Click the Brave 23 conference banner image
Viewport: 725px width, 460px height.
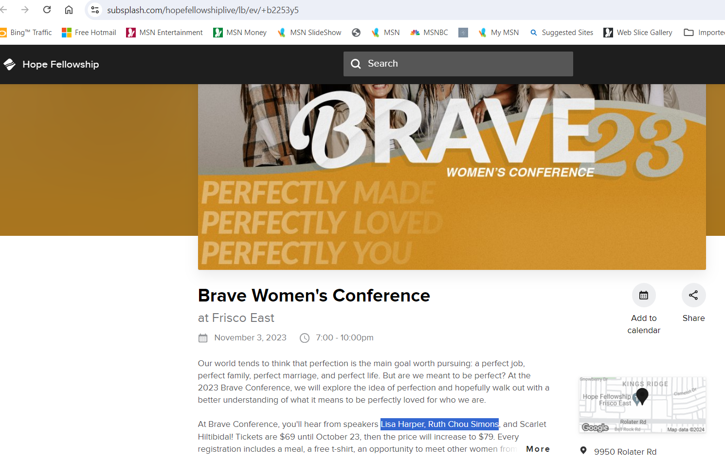coord(452,177)
